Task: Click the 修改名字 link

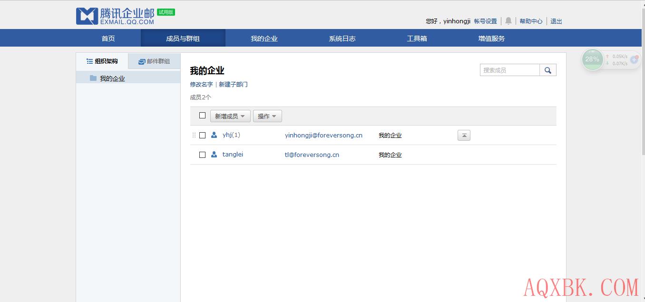Action: pyautogui.click(x=202, y=84)
